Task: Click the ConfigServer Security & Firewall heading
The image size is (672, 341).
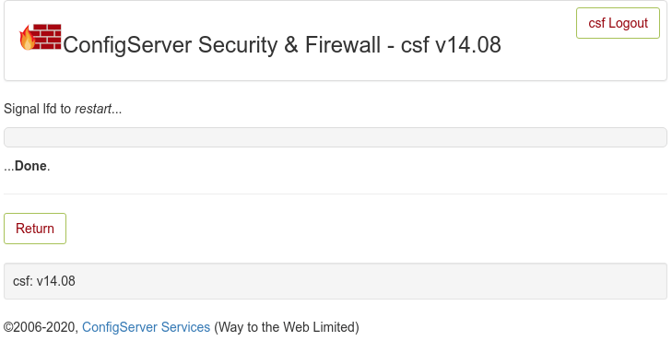Action: (282, 44)
